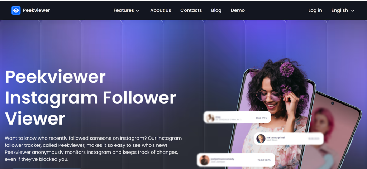367x169 pixels.
Task: Select the follower card dated 24.08.2025
Action: 236,160
